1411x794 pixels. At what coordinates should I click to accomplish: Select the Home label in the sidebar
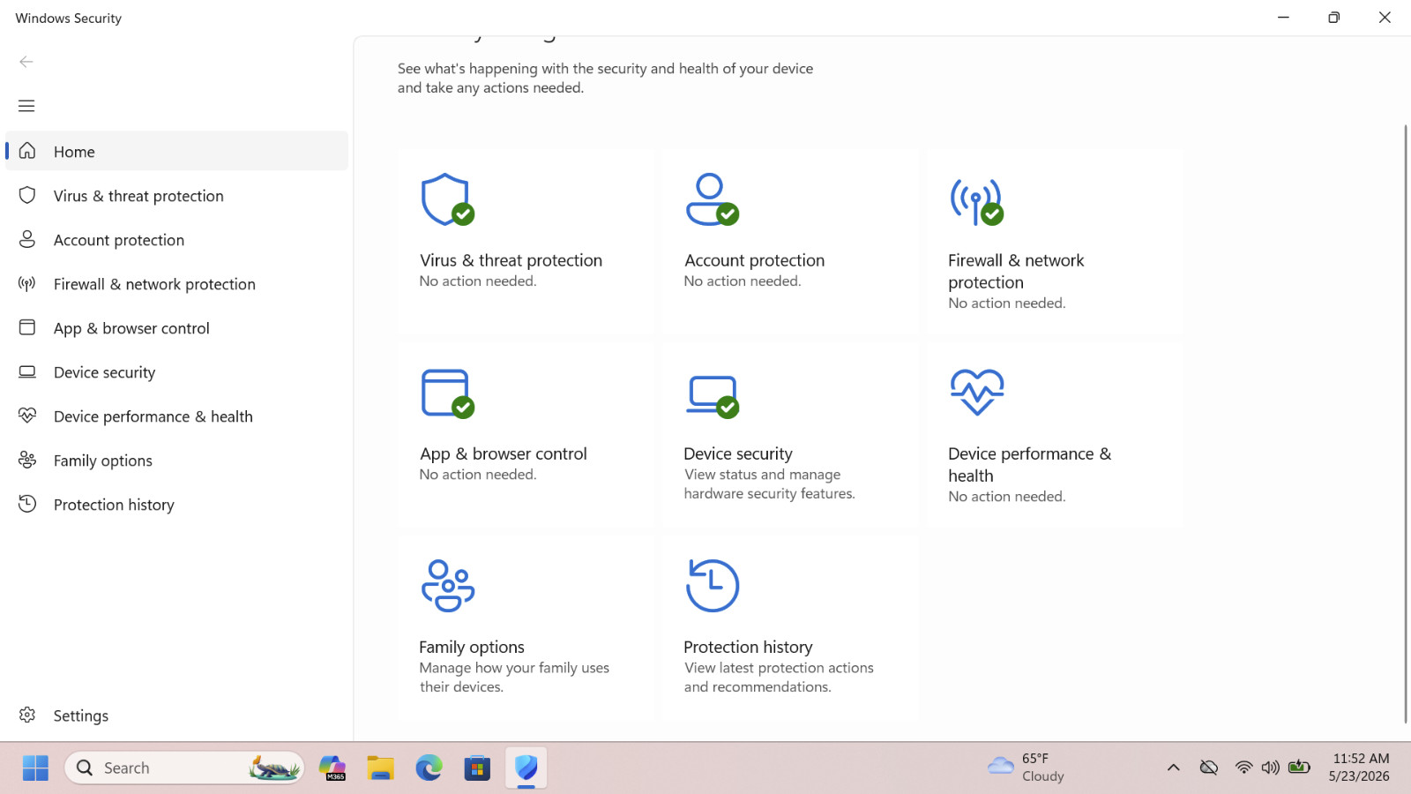click(x=74, y=152)
